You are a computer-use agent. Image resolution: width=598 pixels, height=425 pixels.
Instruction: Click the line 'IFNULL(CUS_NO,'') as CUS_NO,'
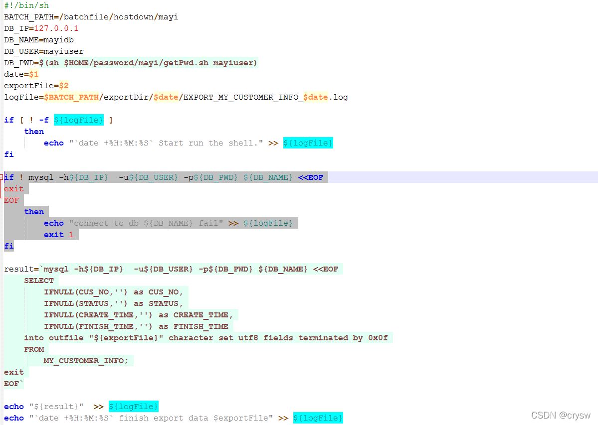point(113,291)
